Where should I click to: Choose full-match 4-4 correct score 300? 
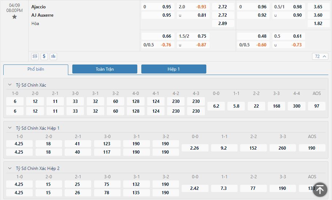[x=297, y=106]
